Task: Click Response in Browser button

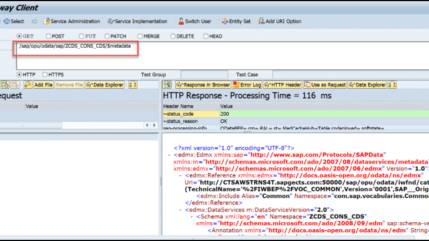Action: click(203, 85)
